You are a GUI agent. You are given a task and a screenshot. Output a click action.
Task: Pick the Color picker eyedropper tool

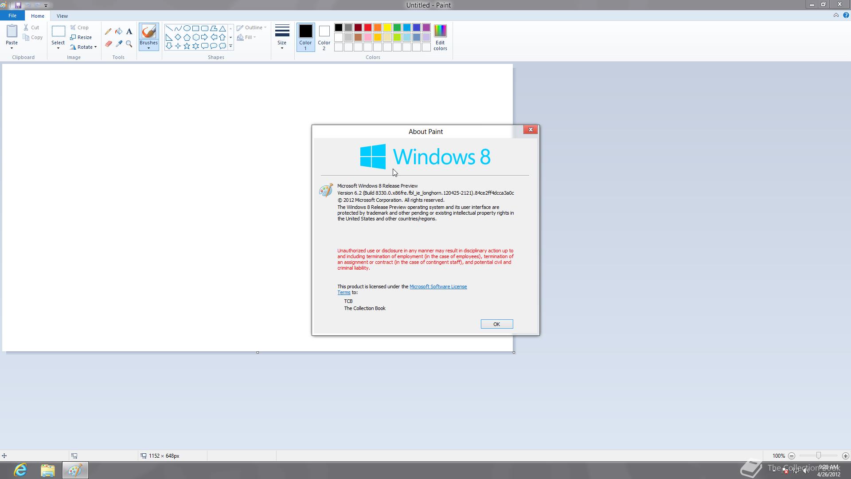pyautogui.click(x=119, y=44)
